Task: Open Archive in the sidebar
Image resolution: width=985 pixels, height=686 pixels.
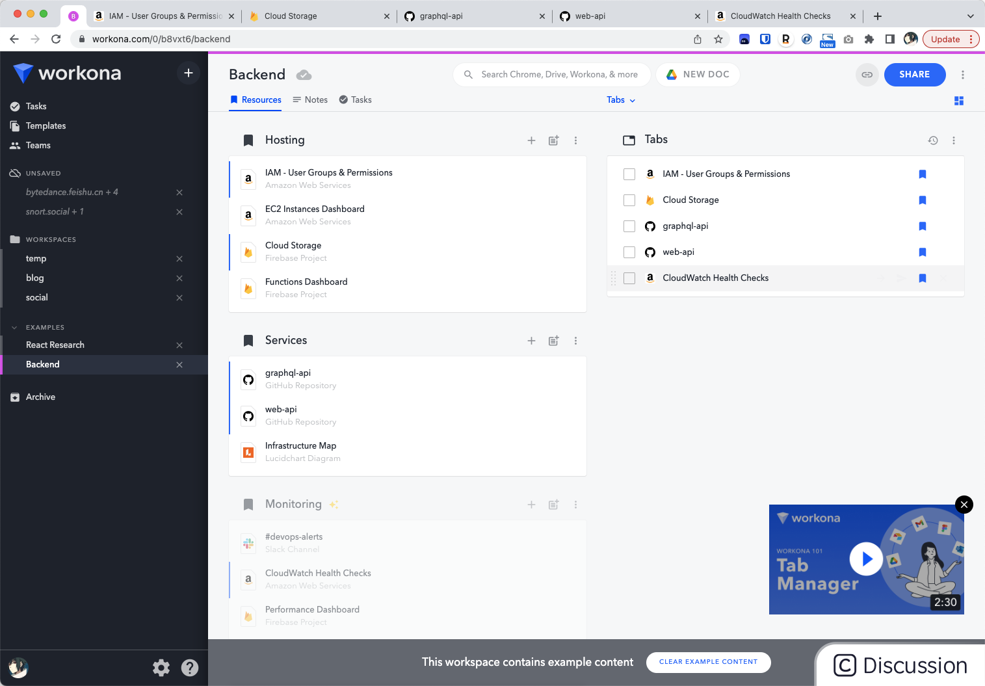Action: (40, 397)
